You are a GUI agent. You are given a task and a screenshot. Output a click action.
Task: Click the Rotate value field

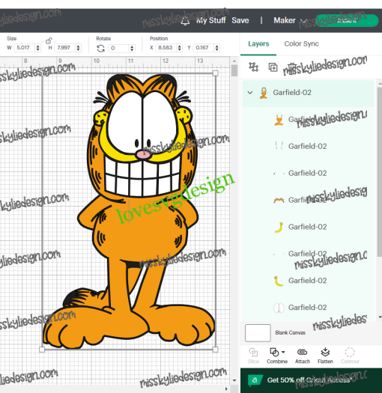[x=119, y=48]
